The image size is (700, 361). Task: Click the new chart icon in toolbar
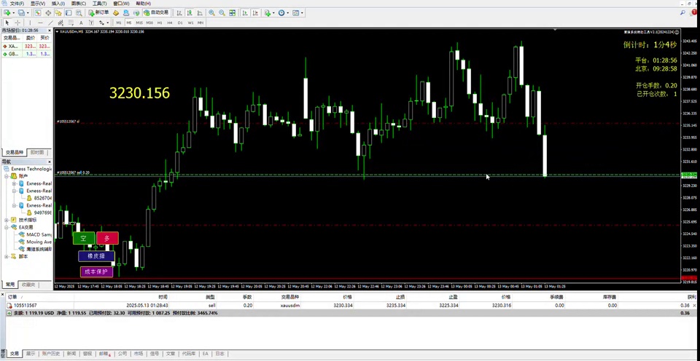click(x=7, y=13)
